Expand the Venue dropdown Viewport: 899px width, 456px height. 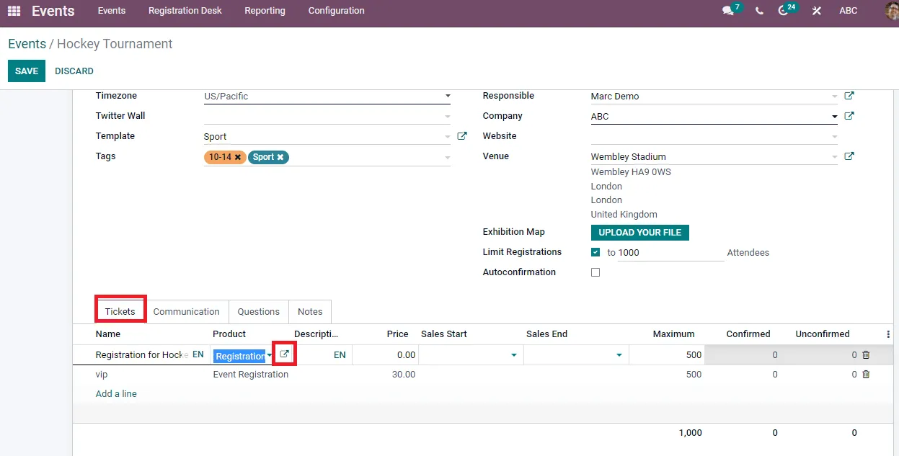coord(835,156)
